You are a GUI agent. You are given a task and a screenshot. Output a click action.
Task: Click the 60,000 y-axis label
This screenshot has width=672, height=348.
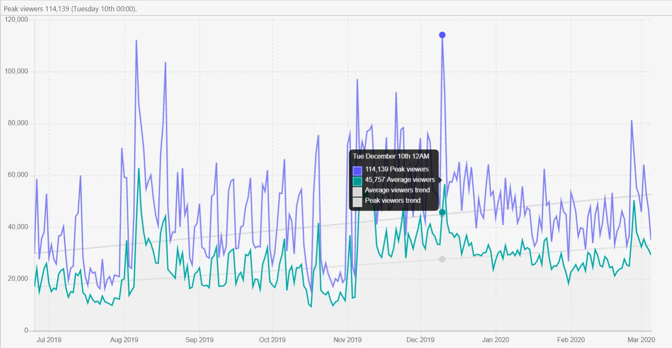(18, 175)
